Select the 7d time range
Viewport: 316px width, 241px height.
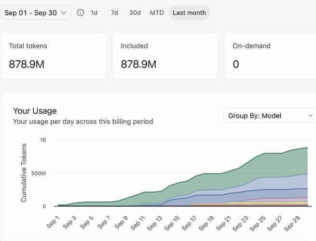click(114, 13)
